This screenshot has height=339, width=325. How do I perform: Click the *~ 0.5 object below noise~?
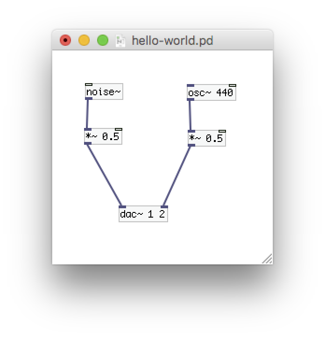tap(103, 137)
